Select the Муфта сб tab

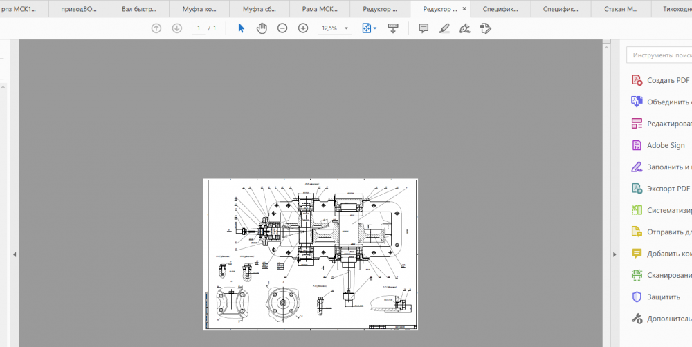coord(259,9)
